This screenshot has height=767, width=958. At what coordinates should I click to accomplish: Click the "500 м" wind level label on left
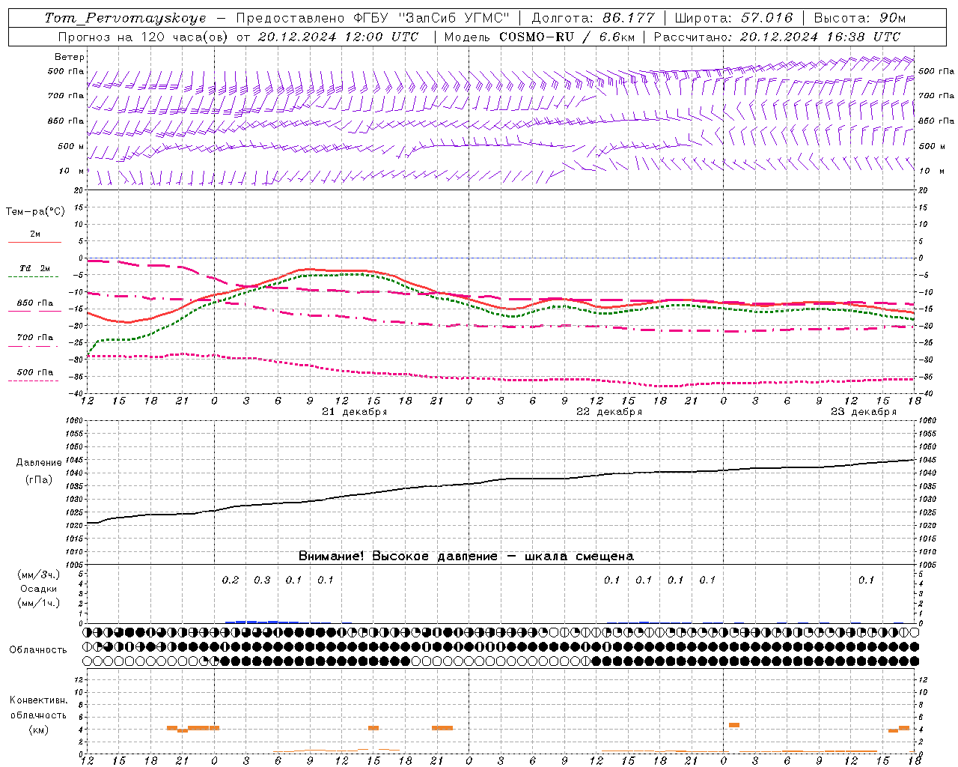(71, 146)
